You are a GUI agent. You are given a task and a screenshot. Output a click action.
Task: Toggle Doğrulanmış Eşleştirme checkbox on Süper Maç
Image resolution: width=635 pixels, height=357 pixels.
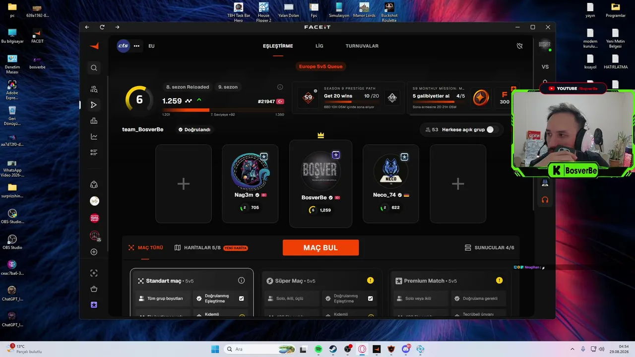click(370, 298)
